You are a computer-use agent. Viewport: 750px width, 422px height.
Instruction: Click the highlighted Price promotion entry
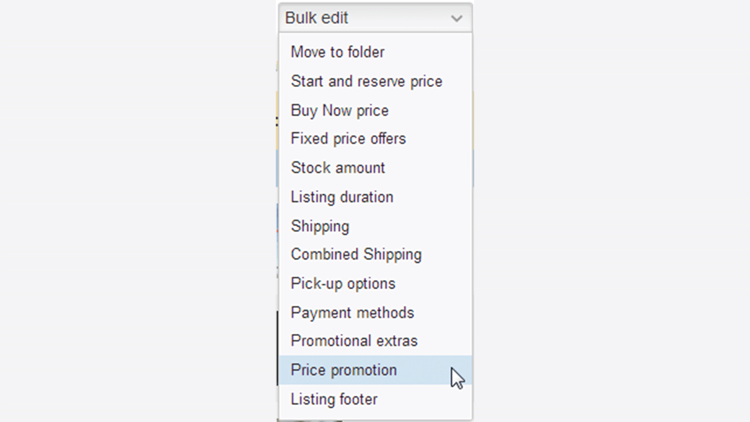(343, 370)
